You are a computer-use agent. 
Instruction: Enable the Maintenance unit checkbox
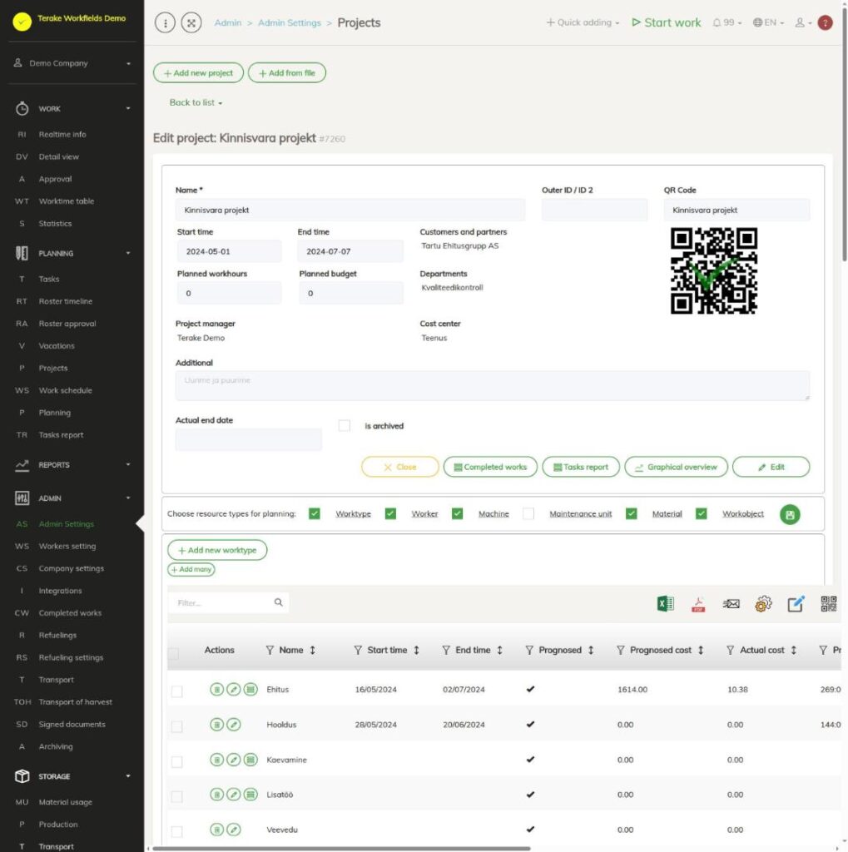click(x=528, y=513)
